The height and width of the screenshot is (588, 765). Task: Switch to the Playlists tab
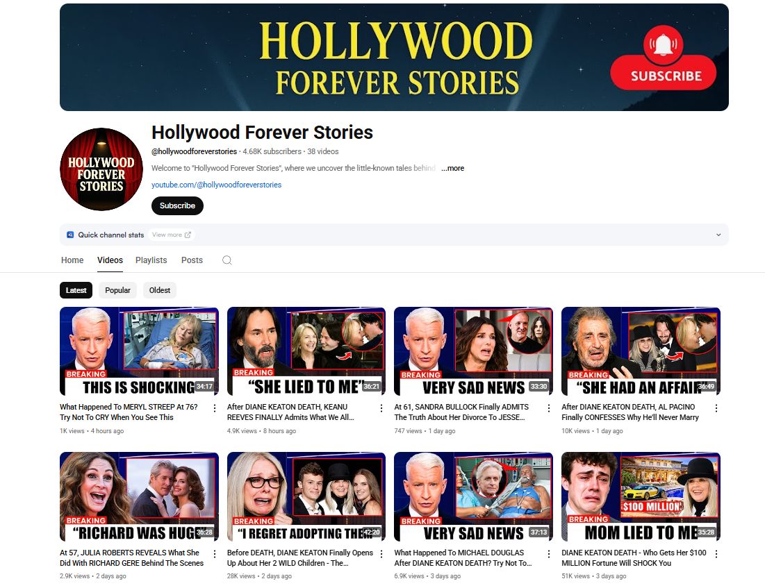pos(151,260)
